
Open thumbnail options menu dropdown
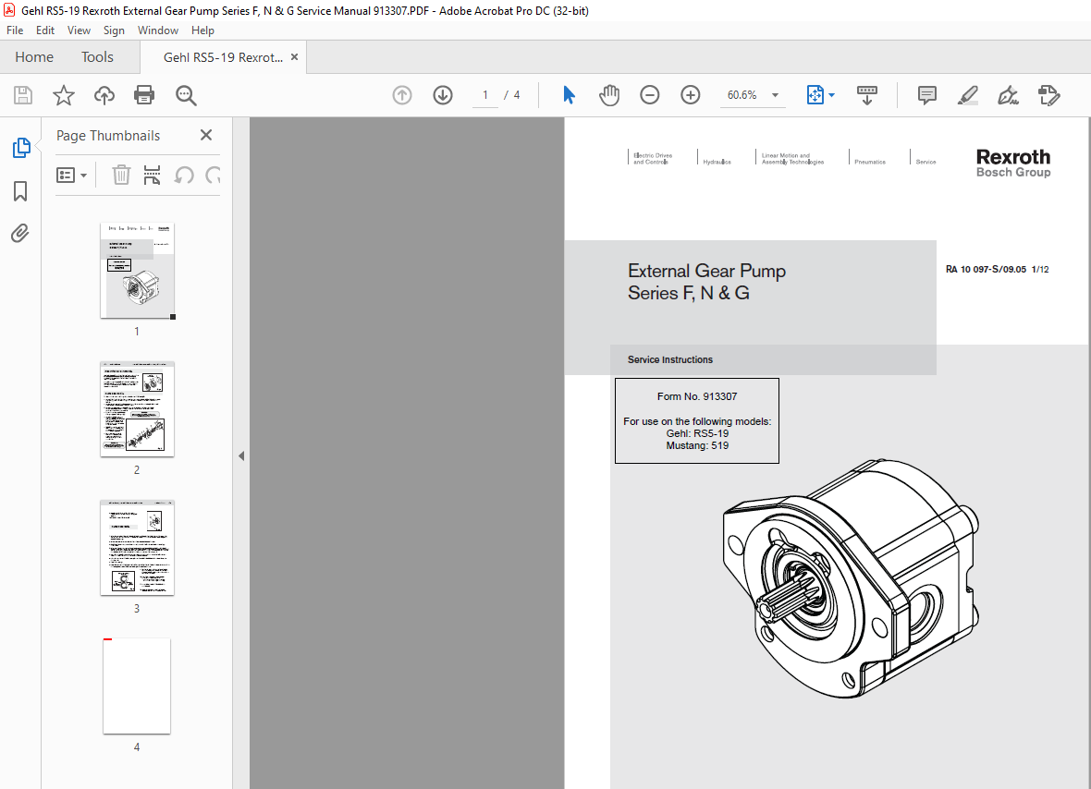(x=72, y=176)
